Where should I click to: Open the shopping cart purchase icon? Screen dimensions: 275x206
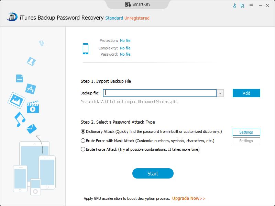pos(242,5)
